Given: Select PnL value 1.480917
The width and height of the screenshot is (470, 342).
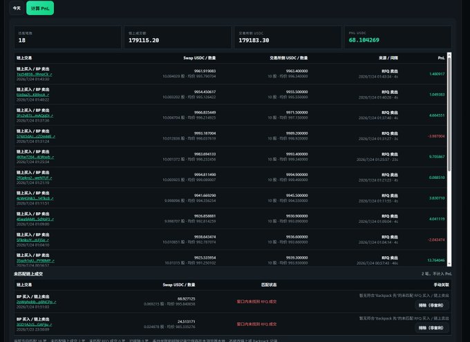Looking at the screenshot, I should 437,74.
